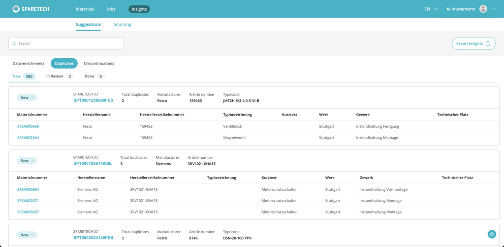This screenshot has height=247, width=504.
Task: Open material link ERSA000668
Action: [28, 126]
